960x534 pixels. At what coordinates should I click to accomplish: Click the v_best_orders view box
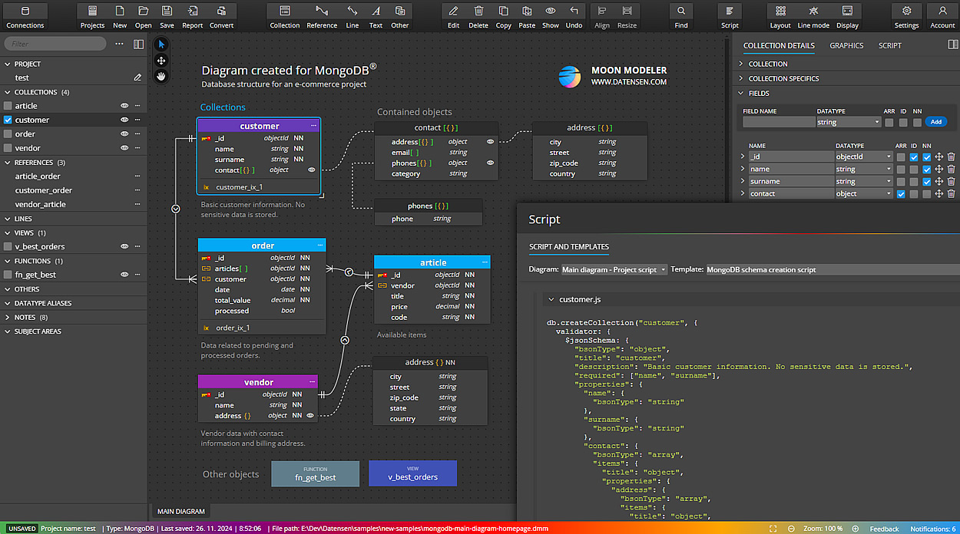413,473
